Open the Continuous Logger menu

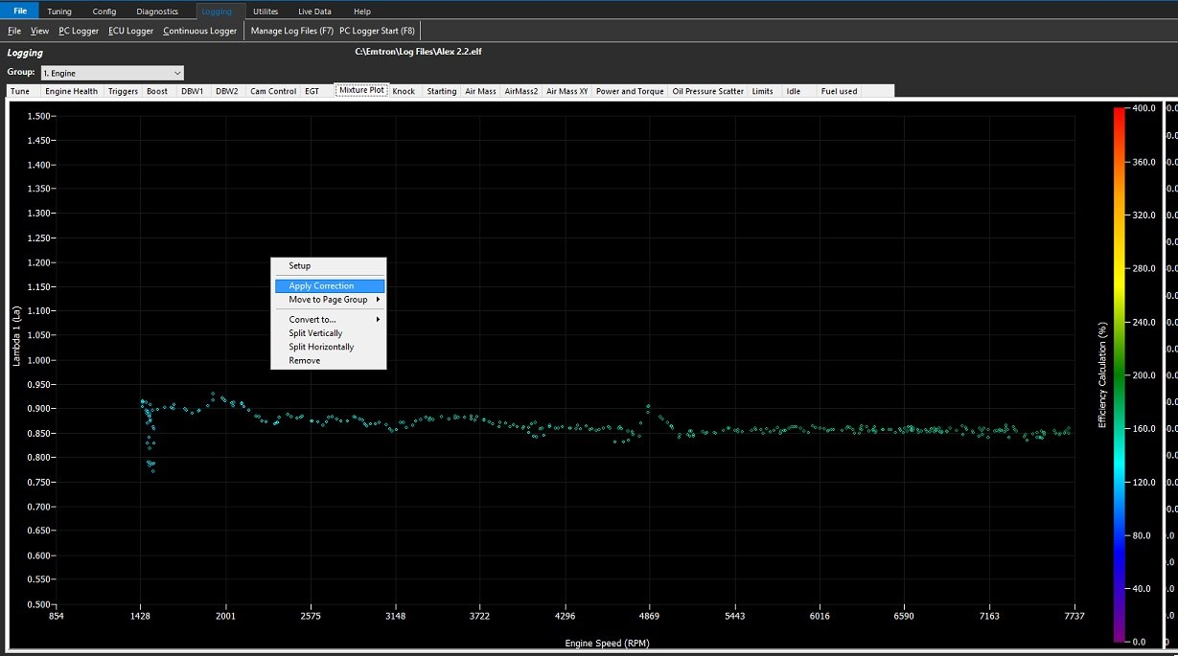(x=199, y=31)
